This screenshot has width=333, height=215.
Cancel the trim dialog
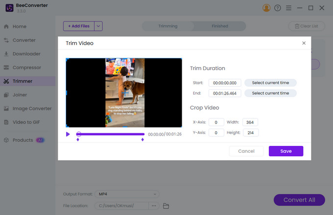(x=246, y=151)
